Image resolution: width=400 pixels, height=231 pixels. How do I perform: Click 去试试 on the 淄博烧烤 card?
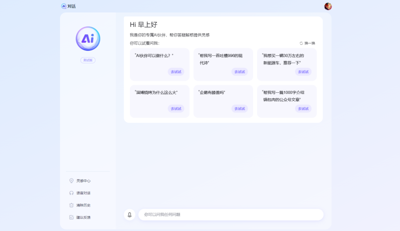pyautogui.click(x=176, y=109)
